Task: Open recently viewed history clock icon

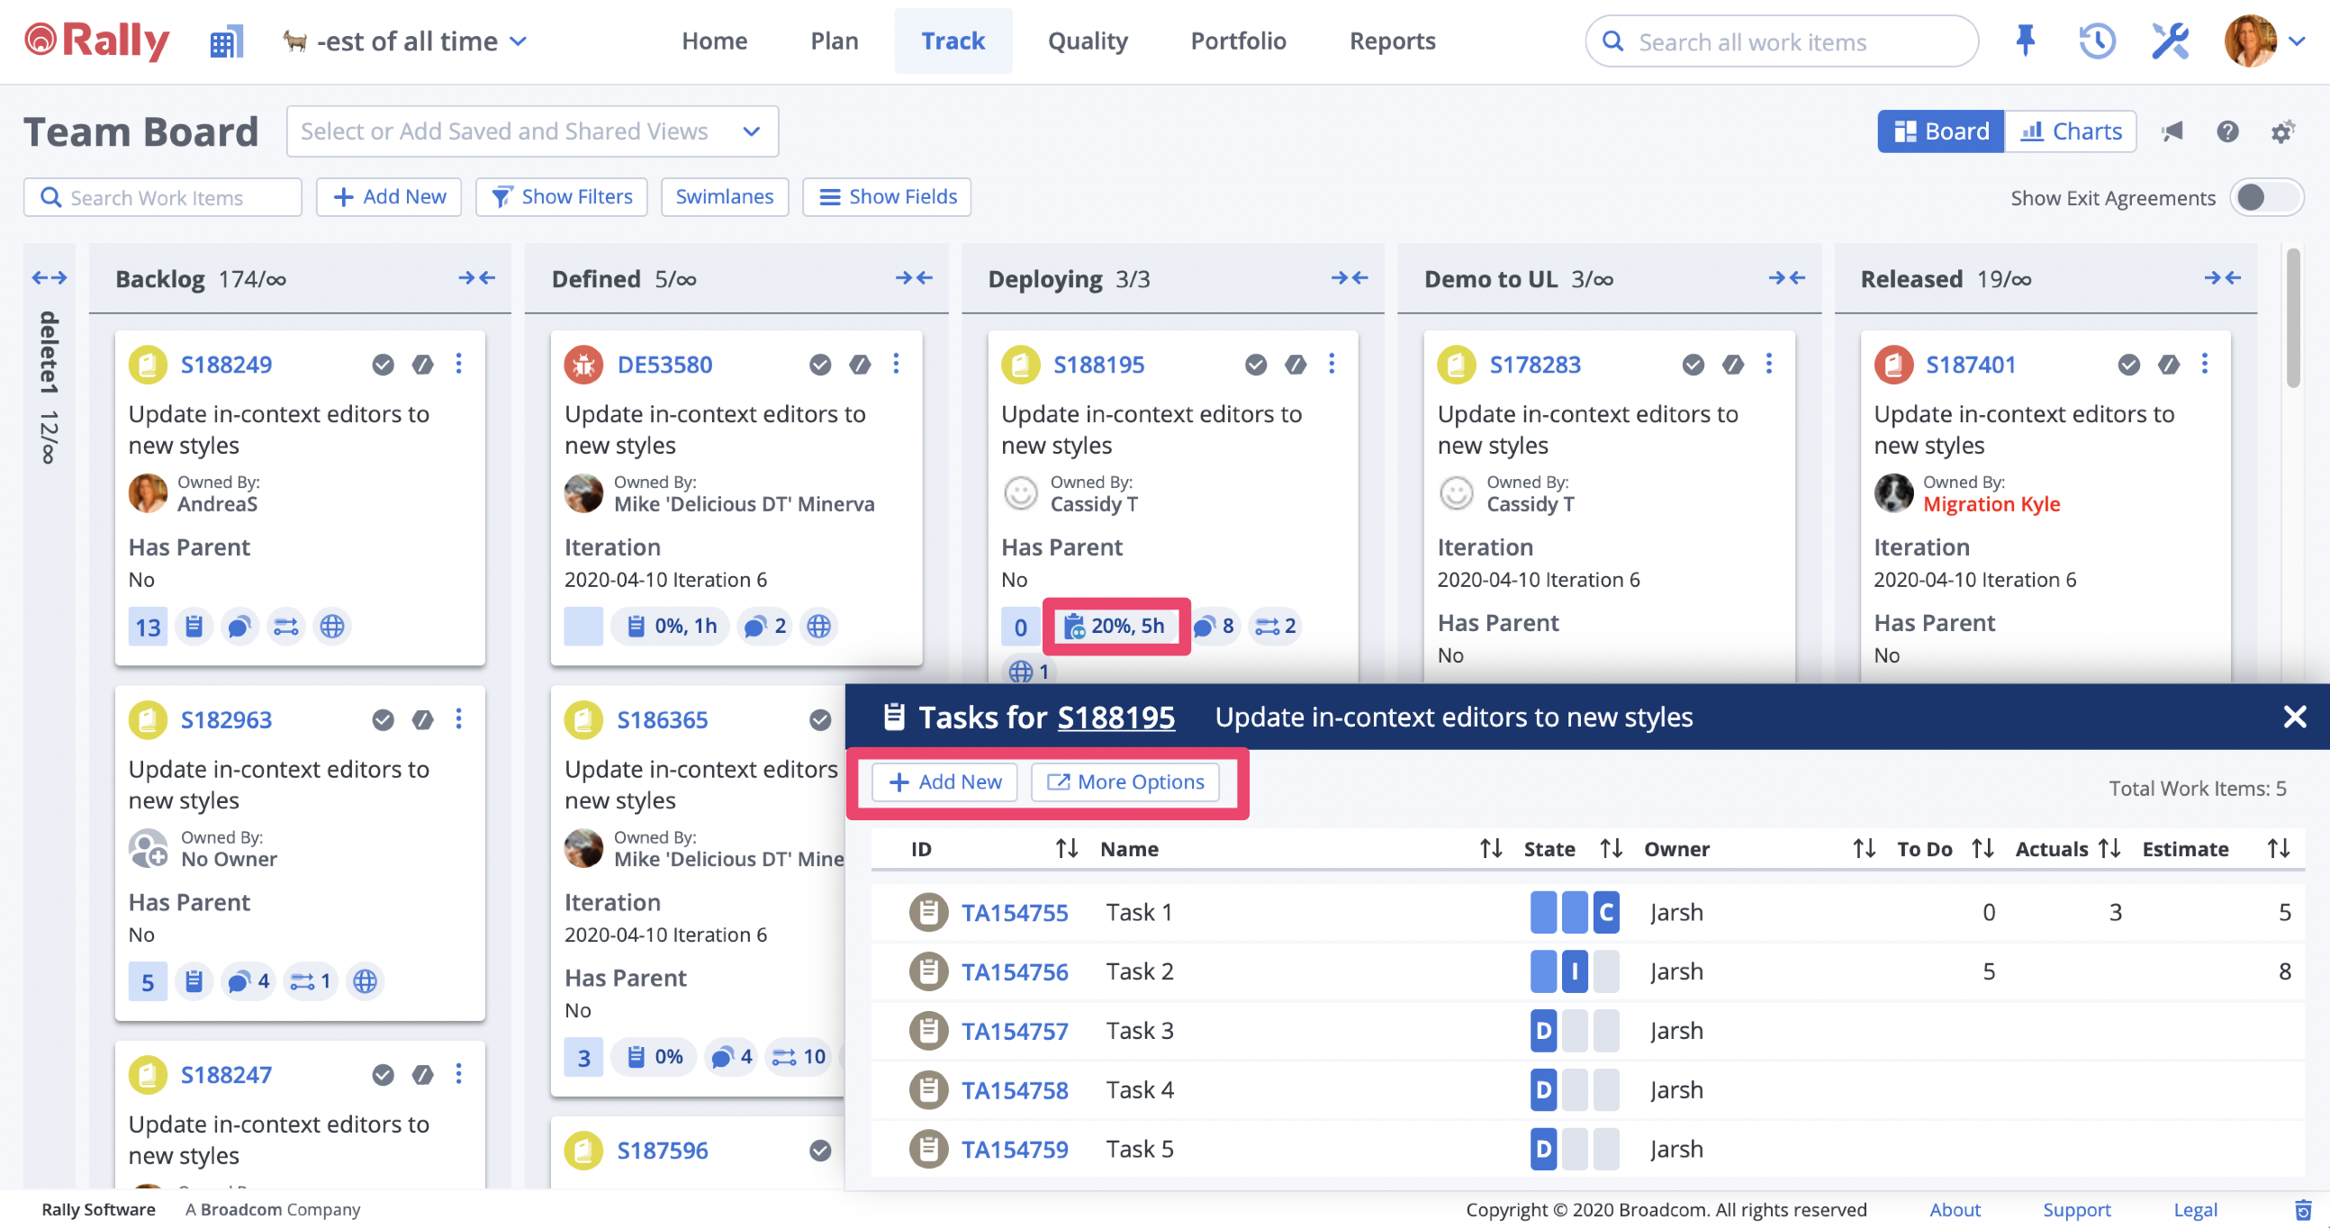Action: pos(2097,41)
